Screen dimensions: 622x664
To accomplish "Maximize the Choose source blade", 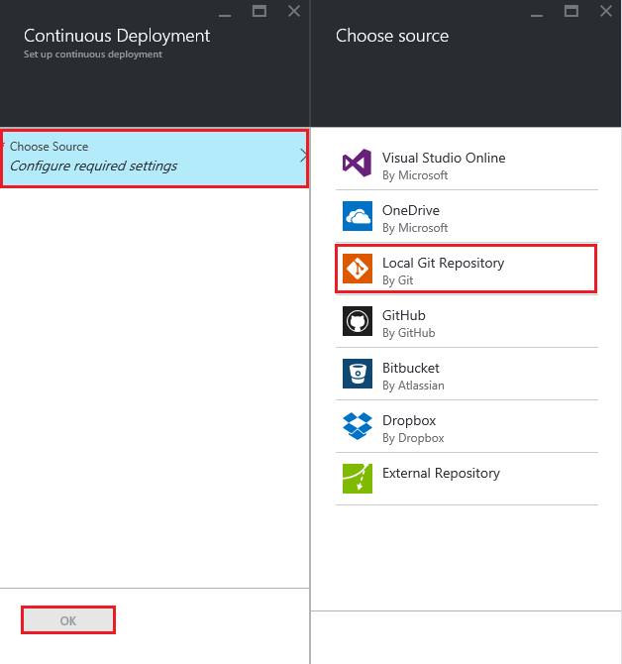I will coord(570,11).
